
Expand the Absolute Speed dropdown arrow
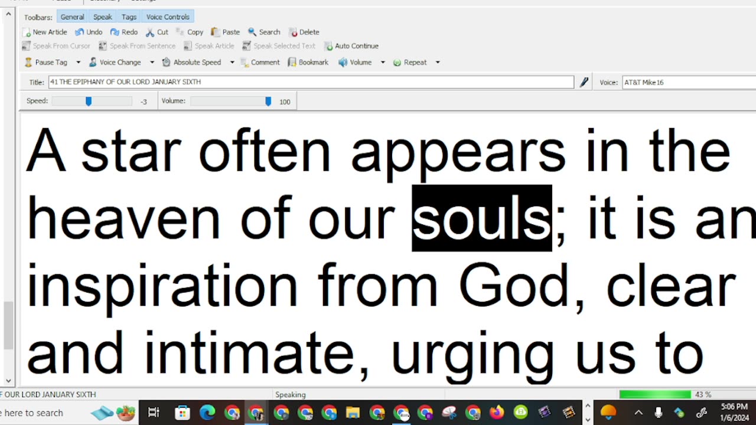[x=232, y=62]
